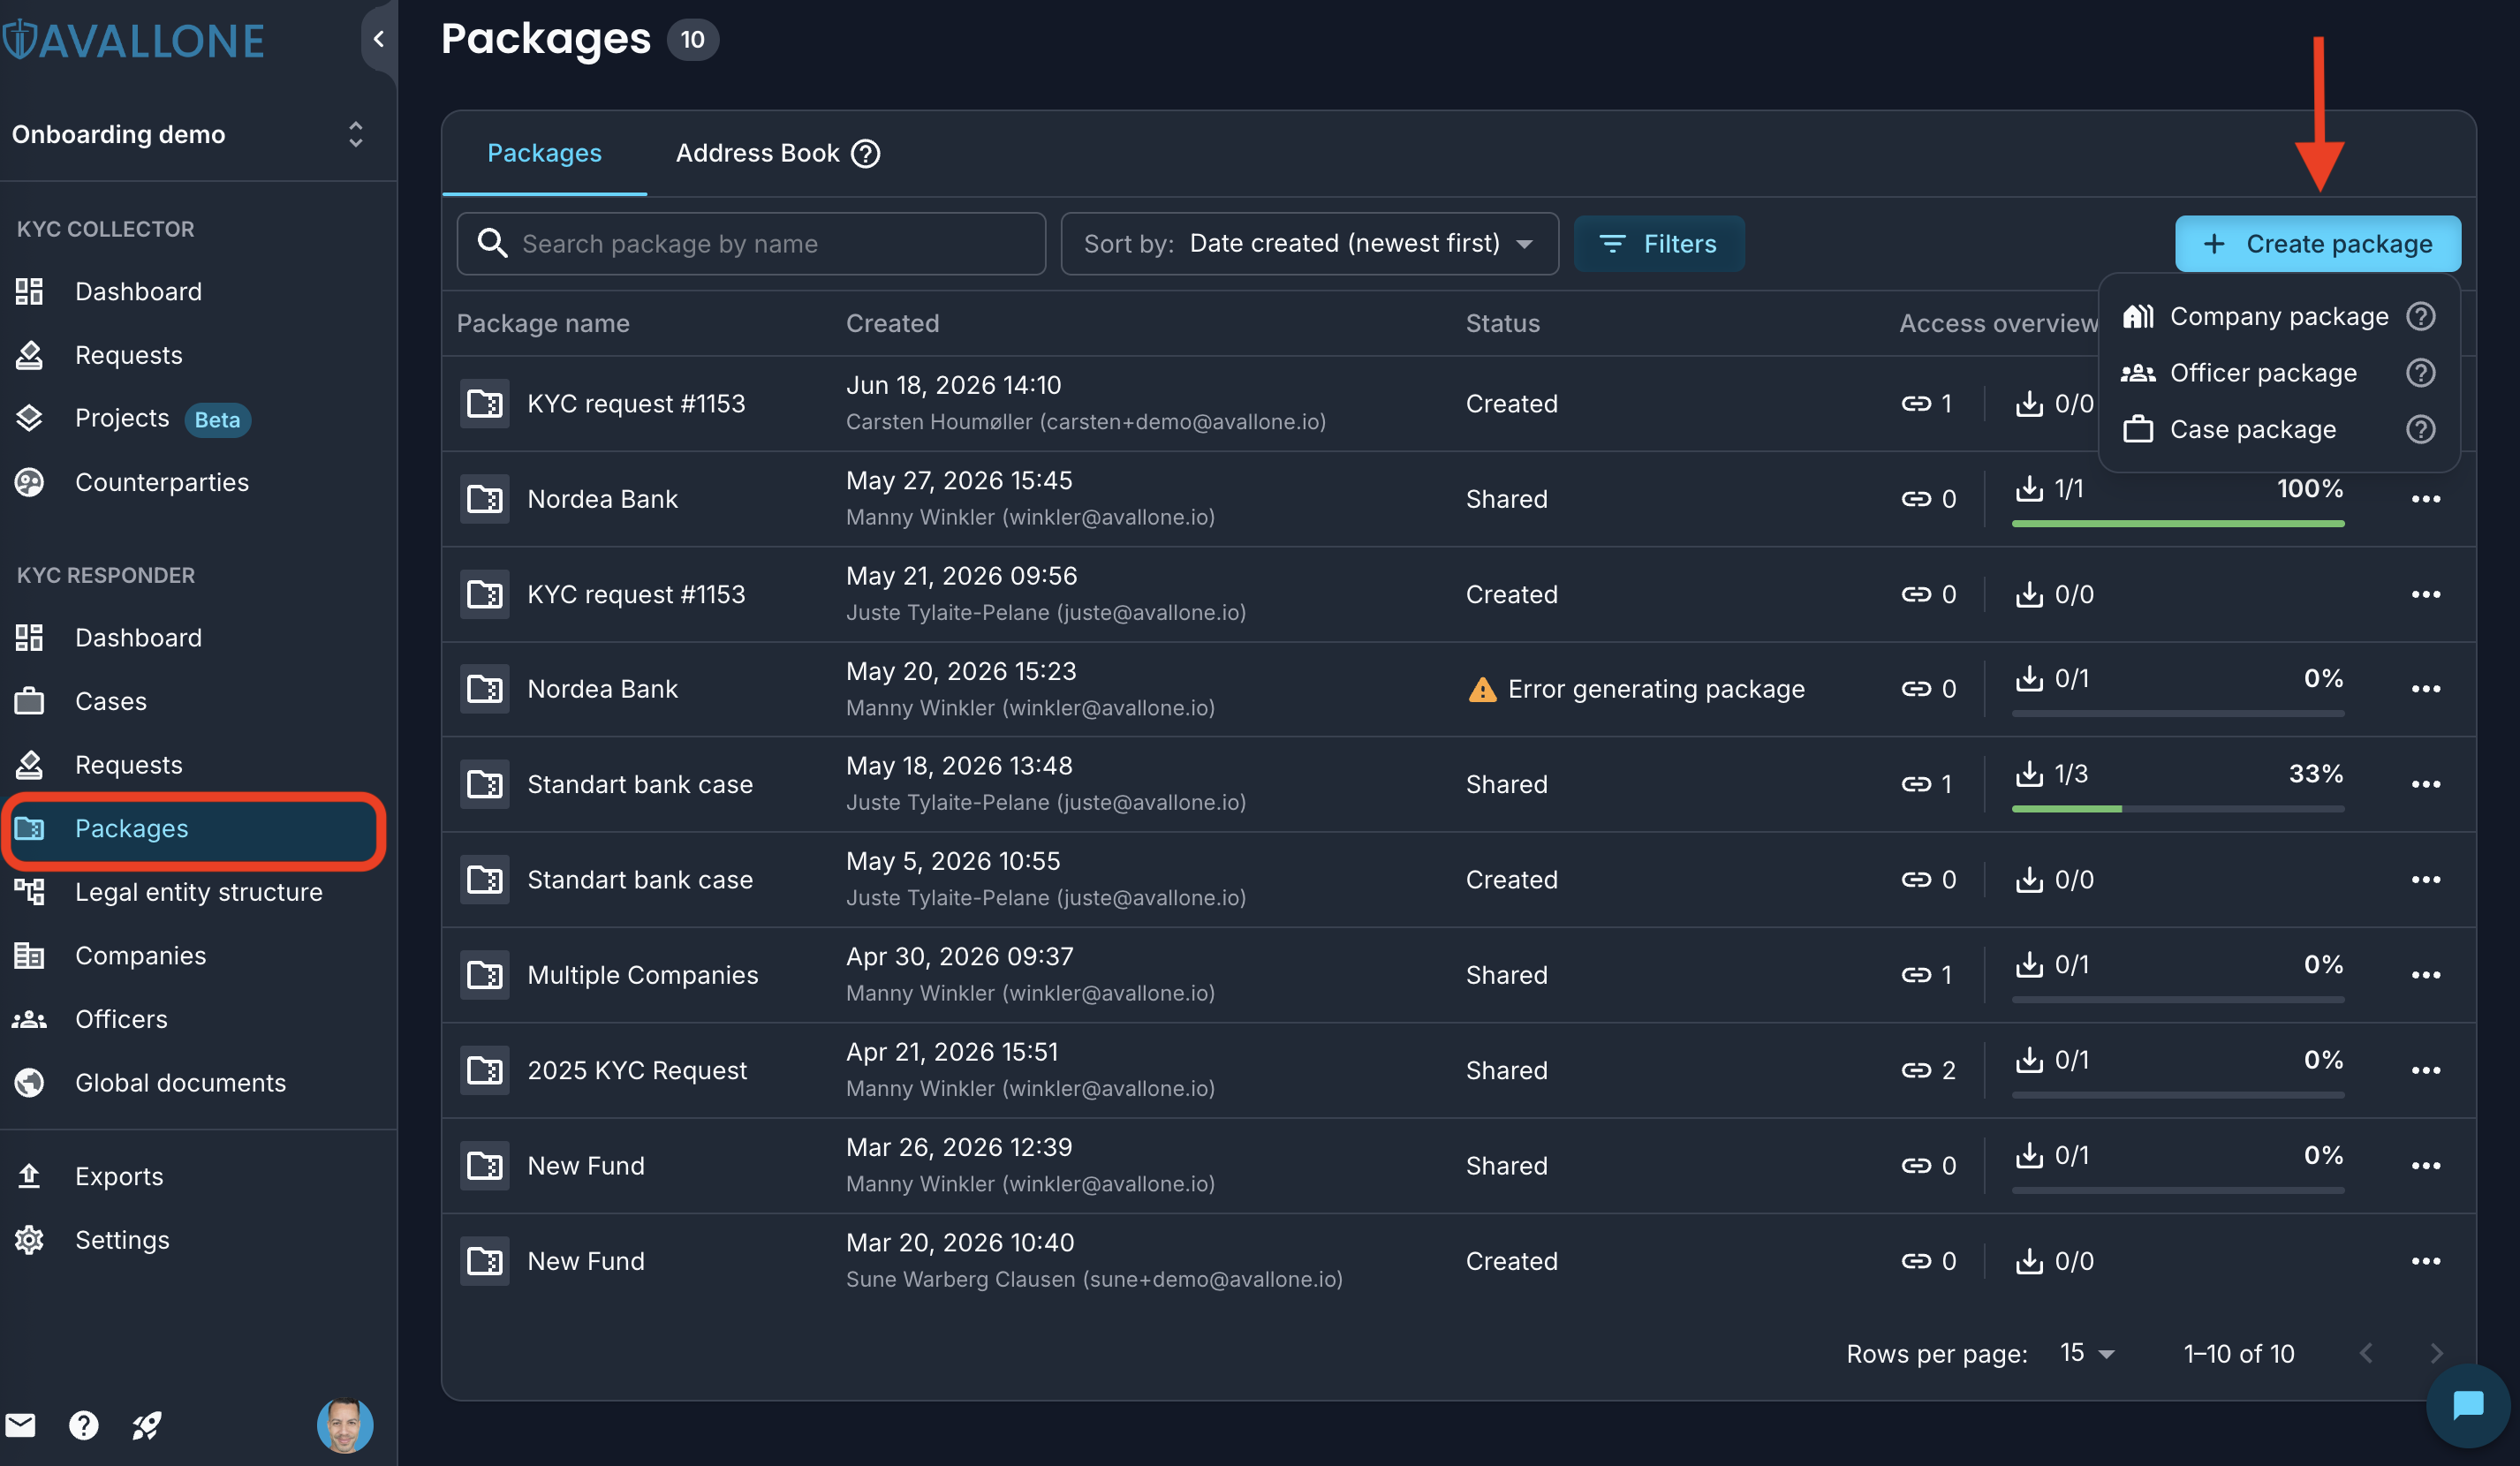Click the download icon for Standart bank case 1/3
Image resolution: width=2520 pixels, height=1466 pixels.
(x=2029, y=773)
